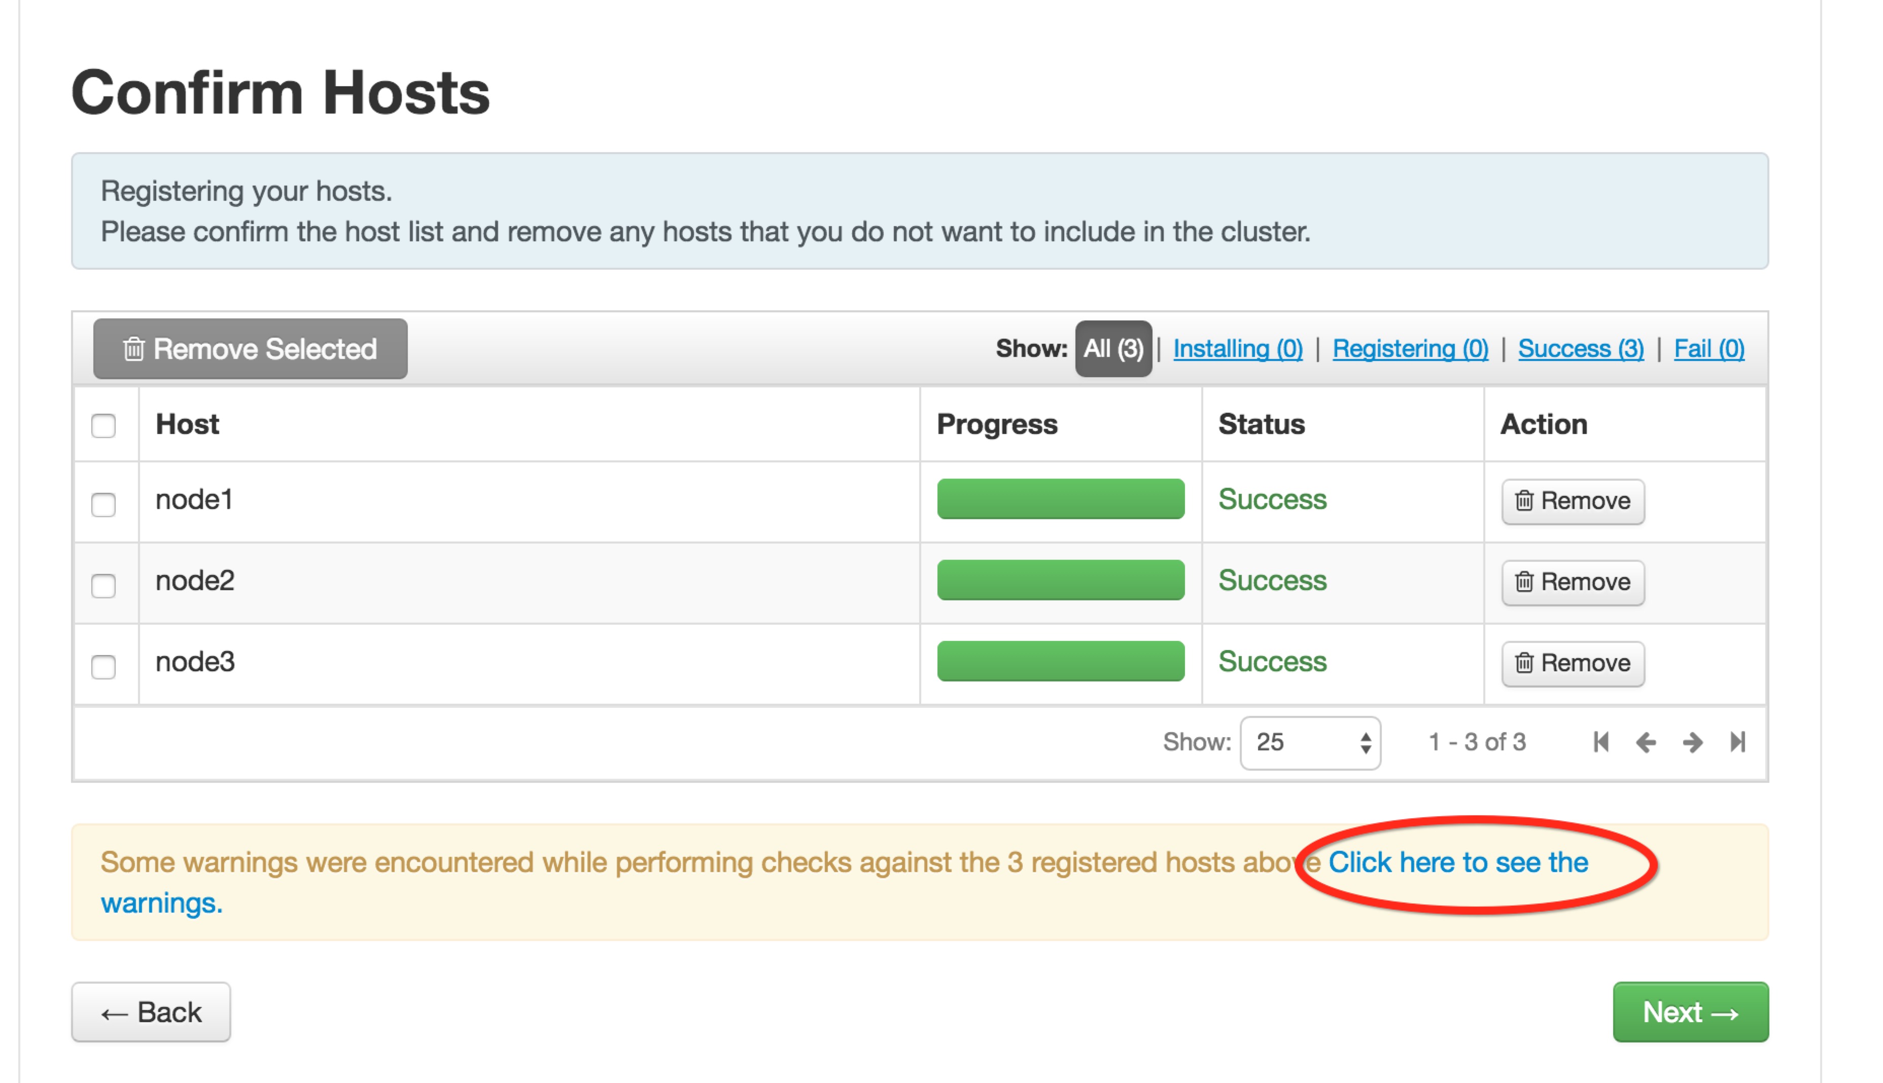Screen dimensions: 1883x1083
Task: Select the node2 row checkbox
Action: coord(103,586)
